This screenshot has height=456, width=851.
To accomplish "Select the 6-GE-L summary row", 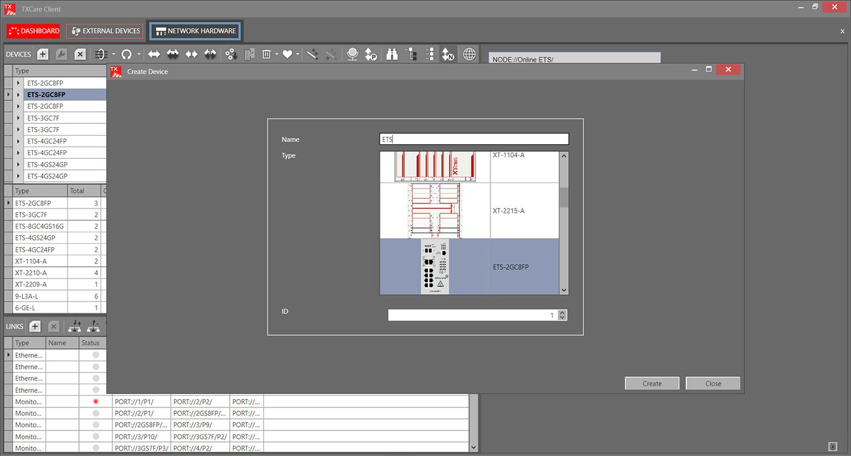I will click(60, 308).
